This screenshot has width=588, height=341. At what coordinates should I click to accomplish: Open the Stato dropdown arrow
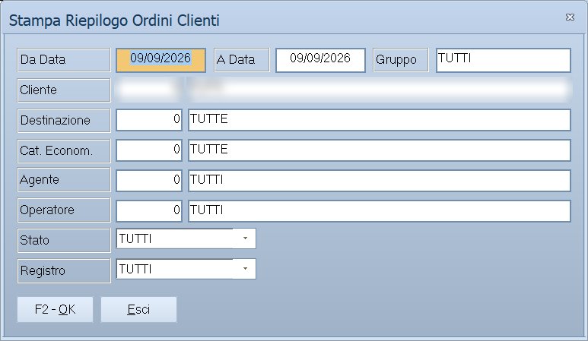(x=245, y=238)
